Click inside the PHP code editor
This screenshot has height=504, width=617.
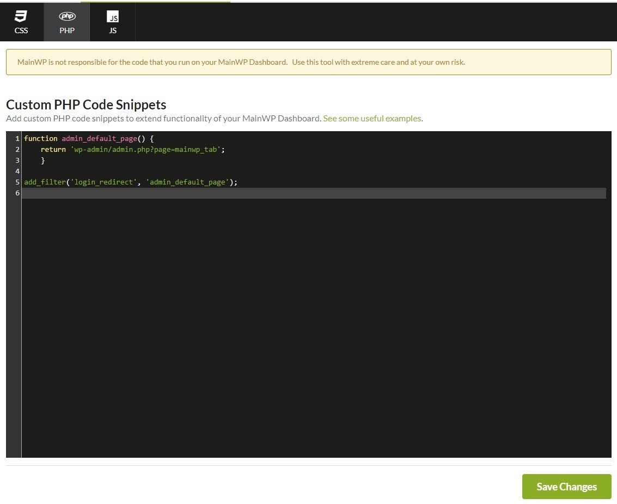click(x=272, y=245)
